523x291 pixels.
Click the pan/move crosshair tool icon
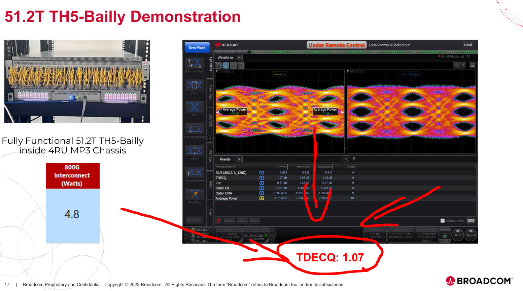coord(457,65)
